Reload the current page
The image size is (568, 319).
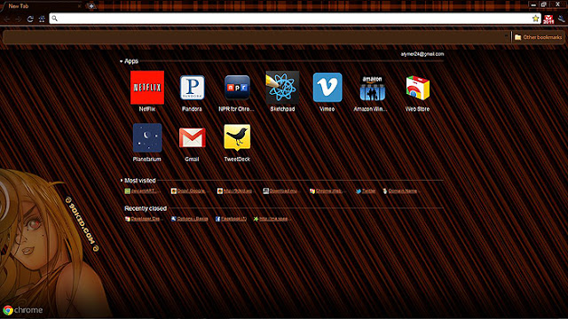click(x=30, y=19)
